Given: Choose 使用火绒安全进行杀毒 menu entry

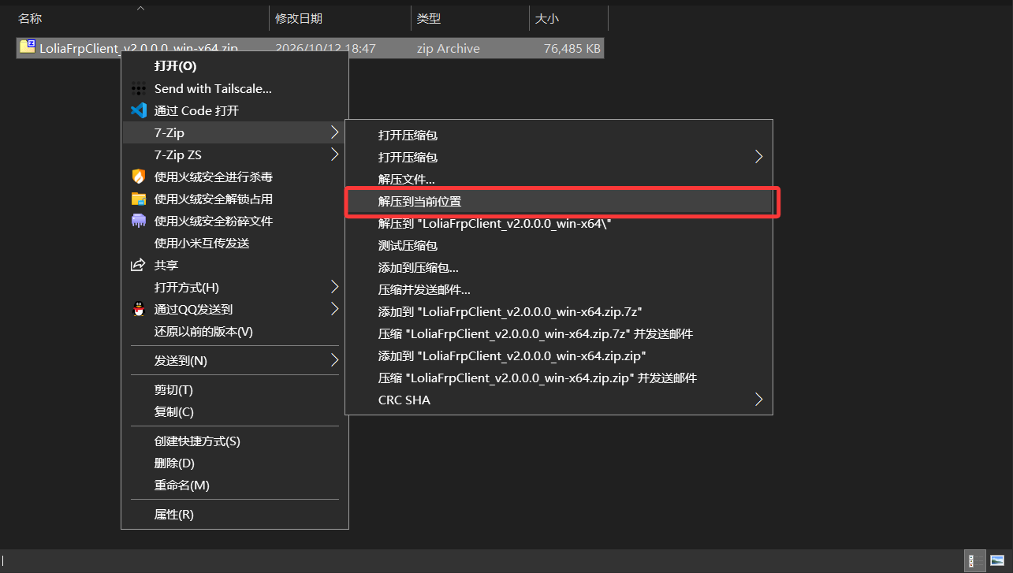Looking at the screenshot, I should [x=235, y=177].
